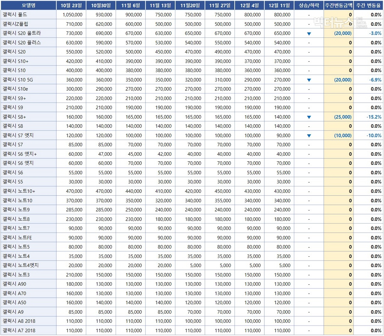Click the down triangle in 갤럭시 S10 5G row

click(309, 80)
